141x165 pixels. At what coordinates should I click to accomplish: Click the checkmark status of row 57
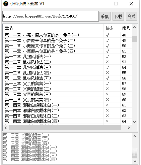click(108, 84)
